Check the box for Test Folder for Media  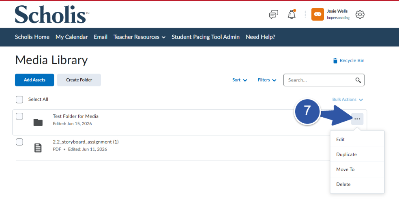[19, 116]
